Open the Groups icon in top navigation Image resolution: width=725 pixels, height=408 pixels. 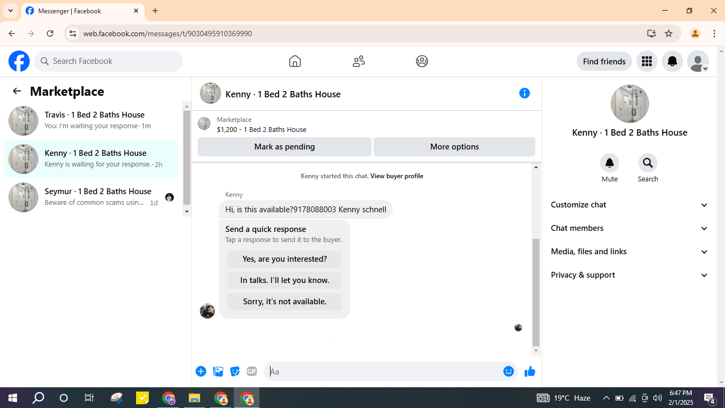pyautogui.click(x=422, y=61)
